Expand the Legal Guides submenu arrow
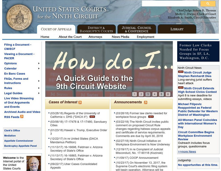This screenshot has height=171, width=221. 39,93
